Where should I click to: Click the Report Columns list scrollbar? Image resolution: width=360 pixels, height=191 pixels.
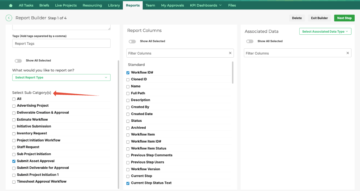pyautogui.click(x=233, y=72)
